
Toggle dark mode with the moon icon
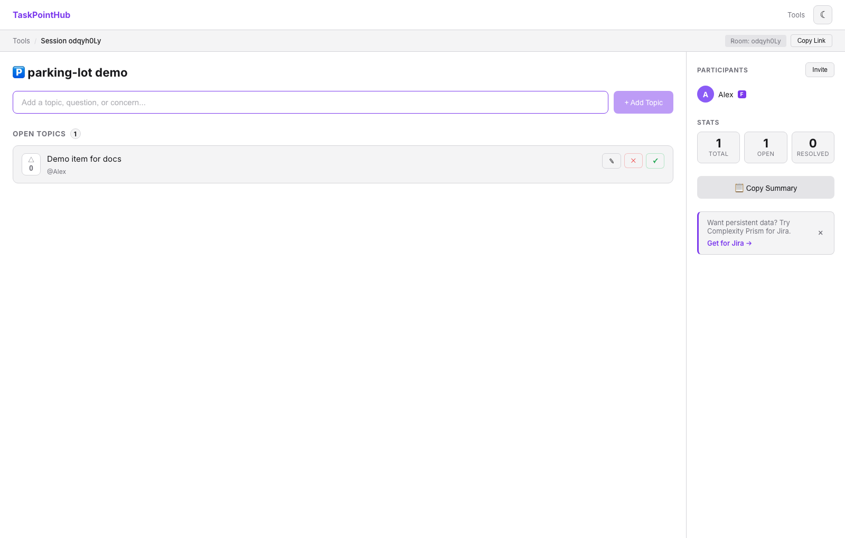(x=822, y=15)
